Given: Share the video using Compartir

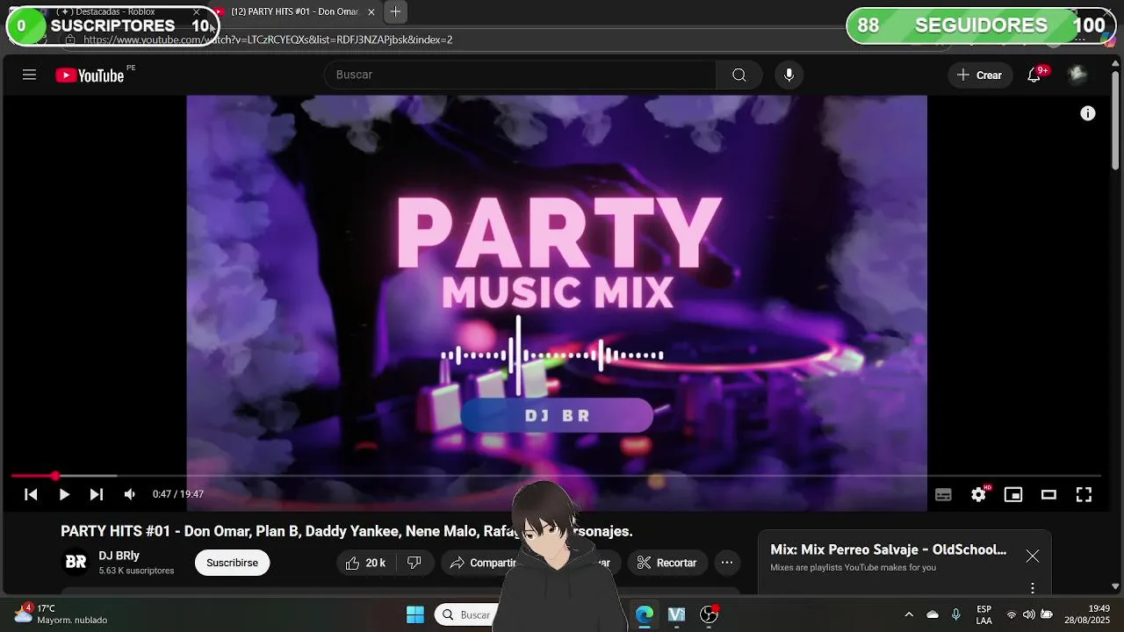Looking at the screenshot, I should (481, 563).
